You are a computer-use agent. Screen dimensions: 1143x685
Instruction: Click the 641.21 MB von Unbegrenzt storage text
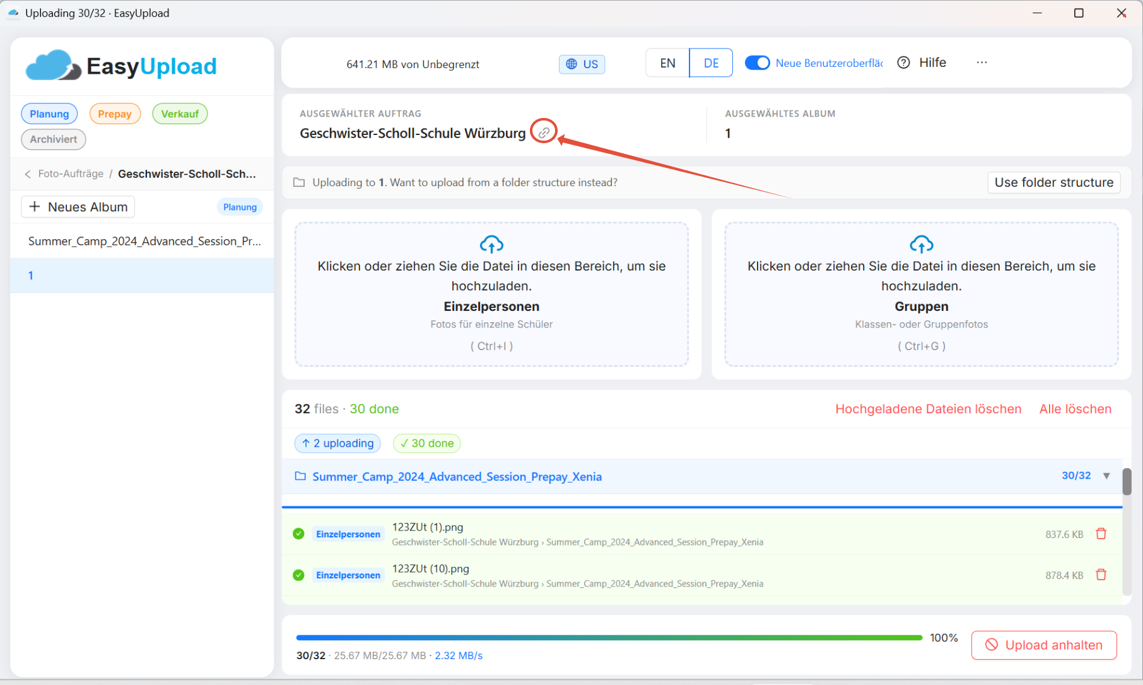[x=413, y=64]
